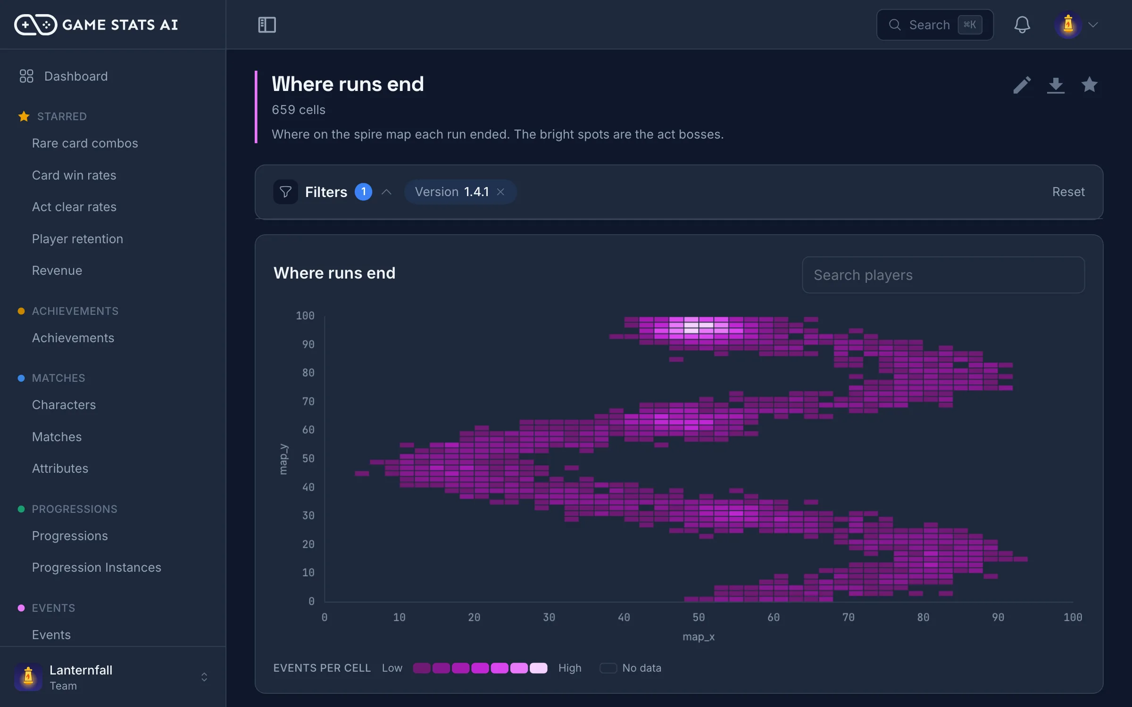The height and width of the screenshot is (707, 1132).
Task: Click the Dashboard grid icon
Action: [x=26, y=76]
